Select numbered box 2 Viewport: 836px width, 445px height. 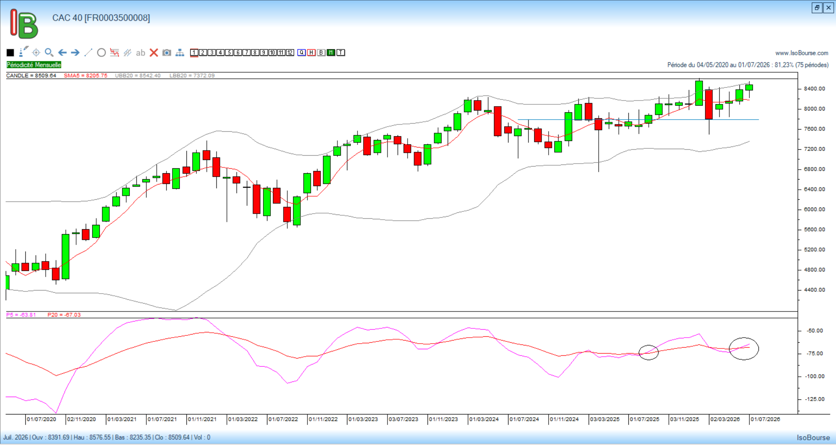pyautogui.click(x=203, y=53)
